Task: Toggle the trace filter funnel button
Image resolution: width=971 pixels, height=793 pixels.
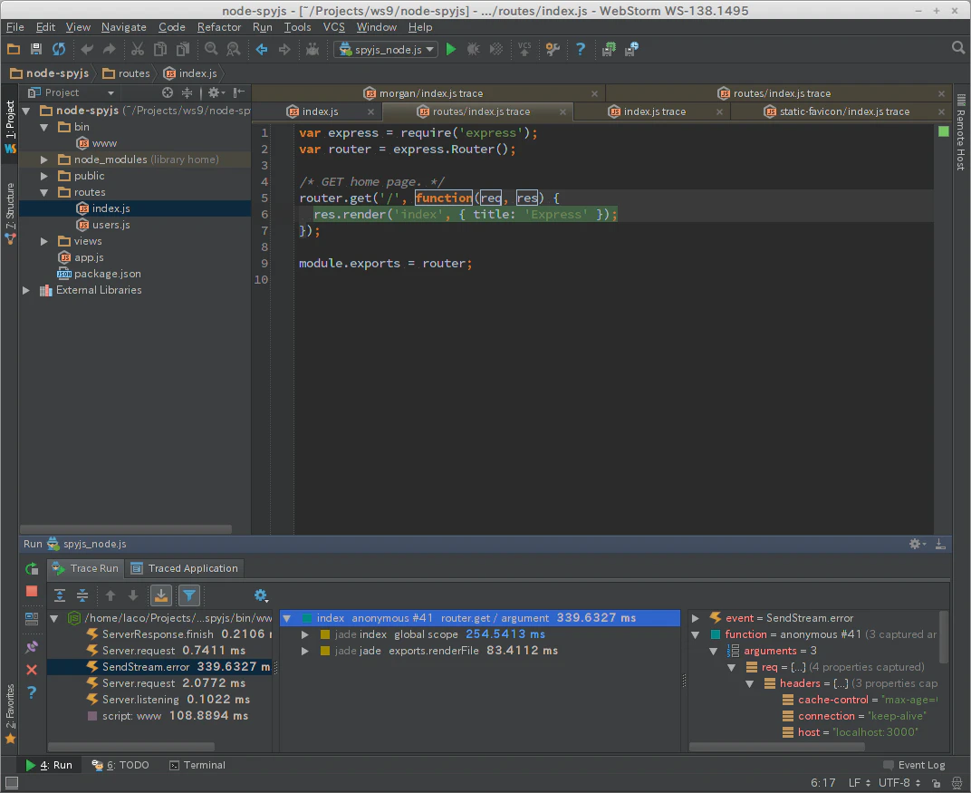Action: click(189, 595)
